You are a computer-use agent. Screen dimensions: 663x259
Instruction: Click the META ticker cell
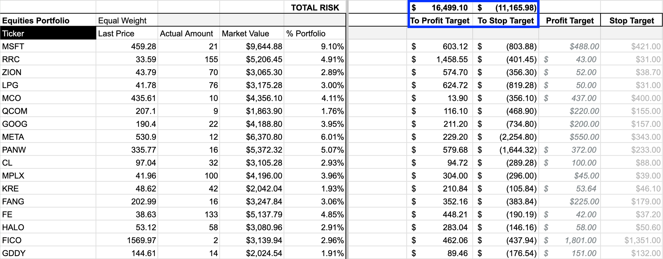(x=48, y=137)
